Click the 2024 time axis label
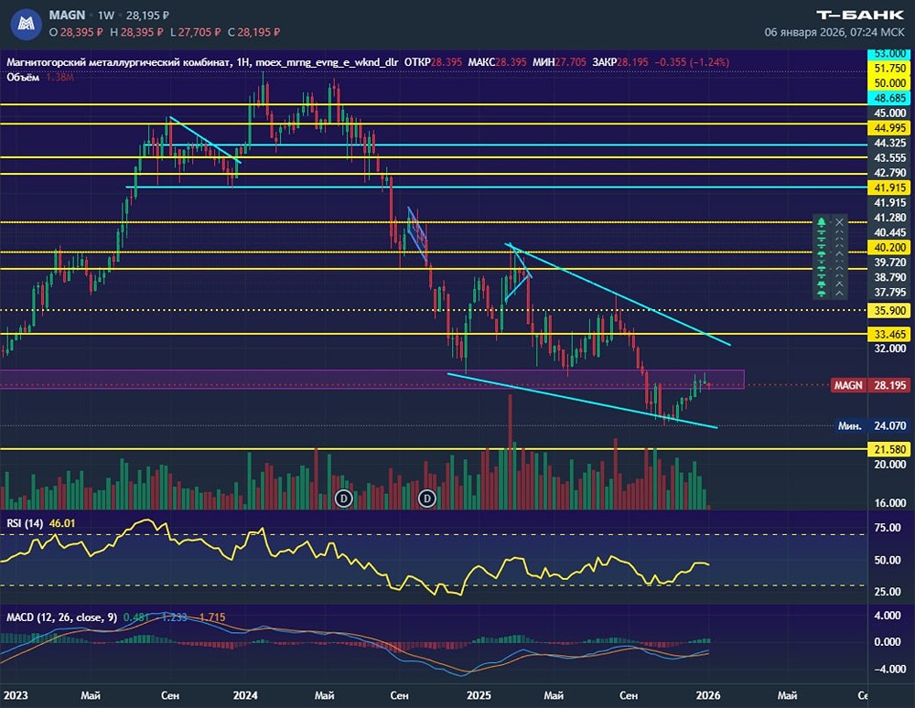915x708 pixels. 245,695
